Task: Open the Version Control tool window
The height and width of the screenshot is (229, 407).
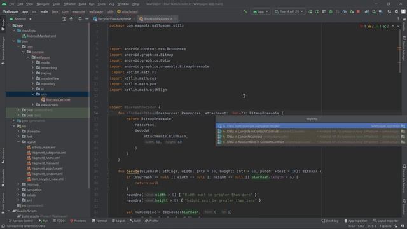Action: [x=21, y=221]
